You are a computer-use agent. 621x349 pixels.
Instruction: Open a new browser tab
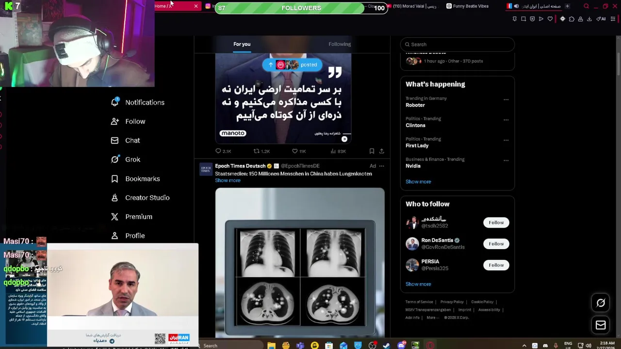pyautogui.click(x=567, y=6)
